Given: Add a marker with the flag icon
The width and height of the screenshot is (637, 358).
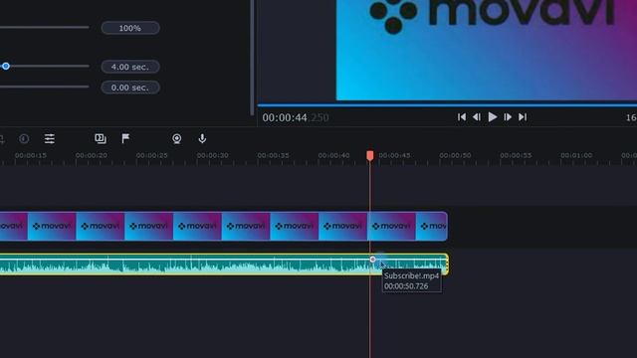Looking at the screenshot, I should (125, 139).
